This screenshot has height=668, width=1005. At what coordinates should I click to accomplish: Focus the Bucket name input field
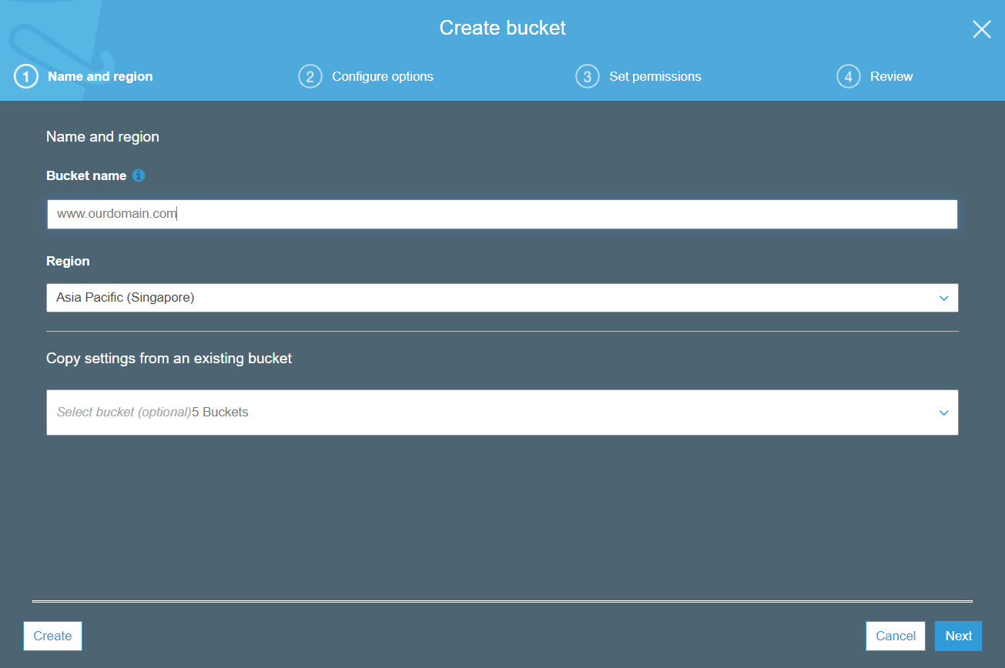[x=502, y=214]
